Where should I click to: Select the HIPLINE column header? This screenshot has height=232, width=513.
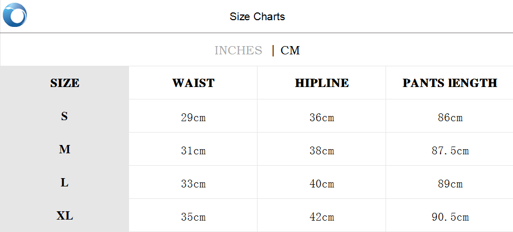322,83
